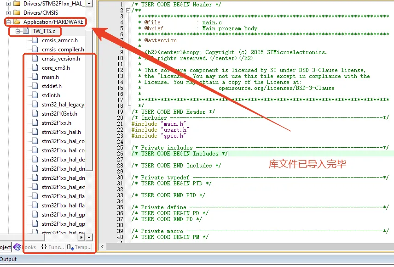The height and width of the screenshot is (267, 394).
Task: Click the project tree scroll right arrow
Action: [x=82, y=237]
